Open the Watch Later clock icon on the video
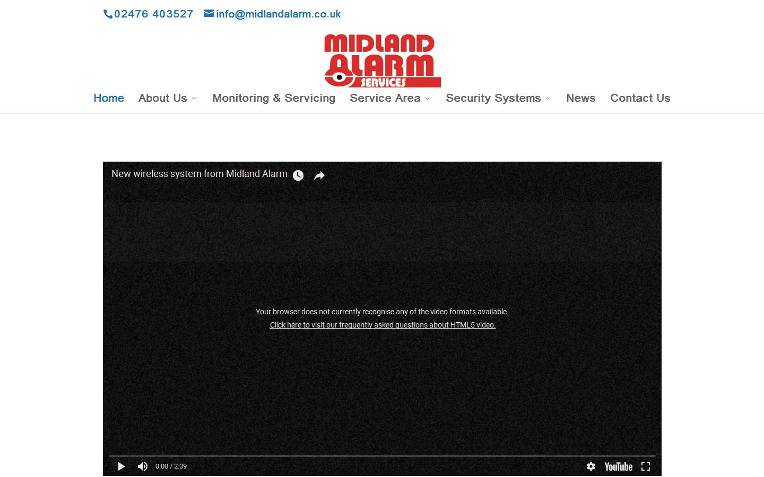Image resolution: width=764 pixels, height=477 pixels. tap(298, 175)
